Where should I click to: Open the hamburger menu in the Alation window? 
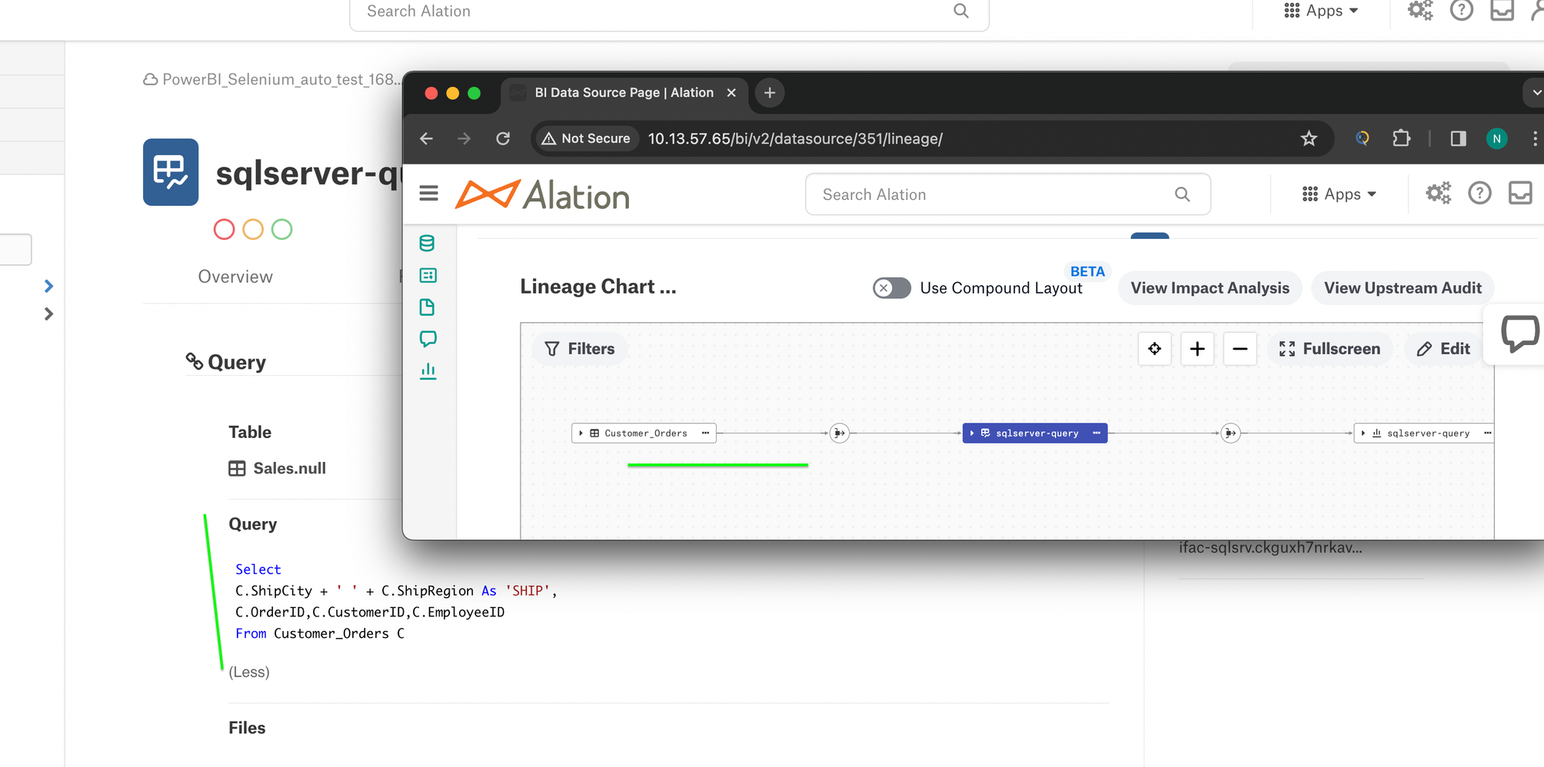pos(428,193)
